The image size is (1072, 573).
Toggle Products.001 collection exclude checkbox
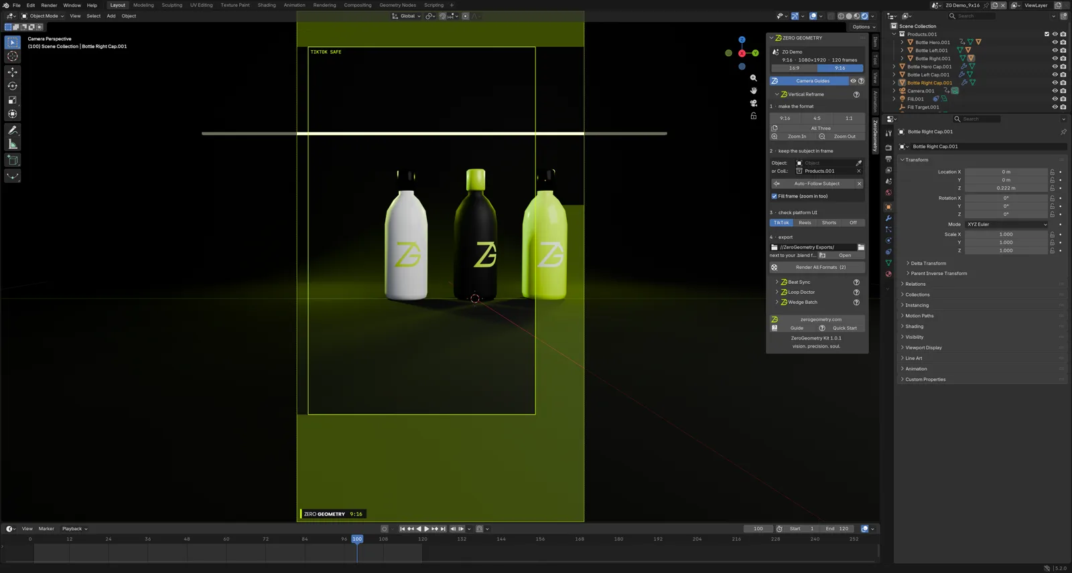pos(1047,34)
